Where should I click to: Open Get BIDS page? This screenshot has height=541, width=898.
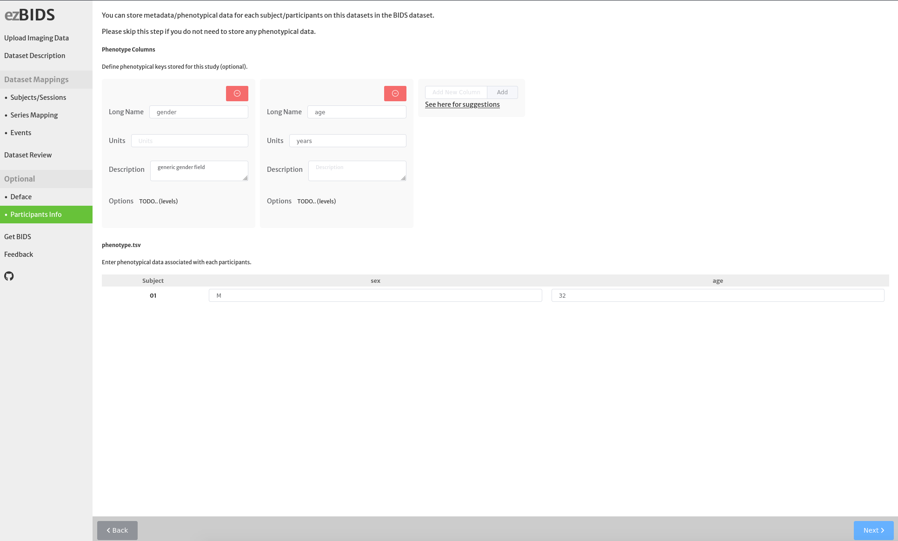pos(18,237)
